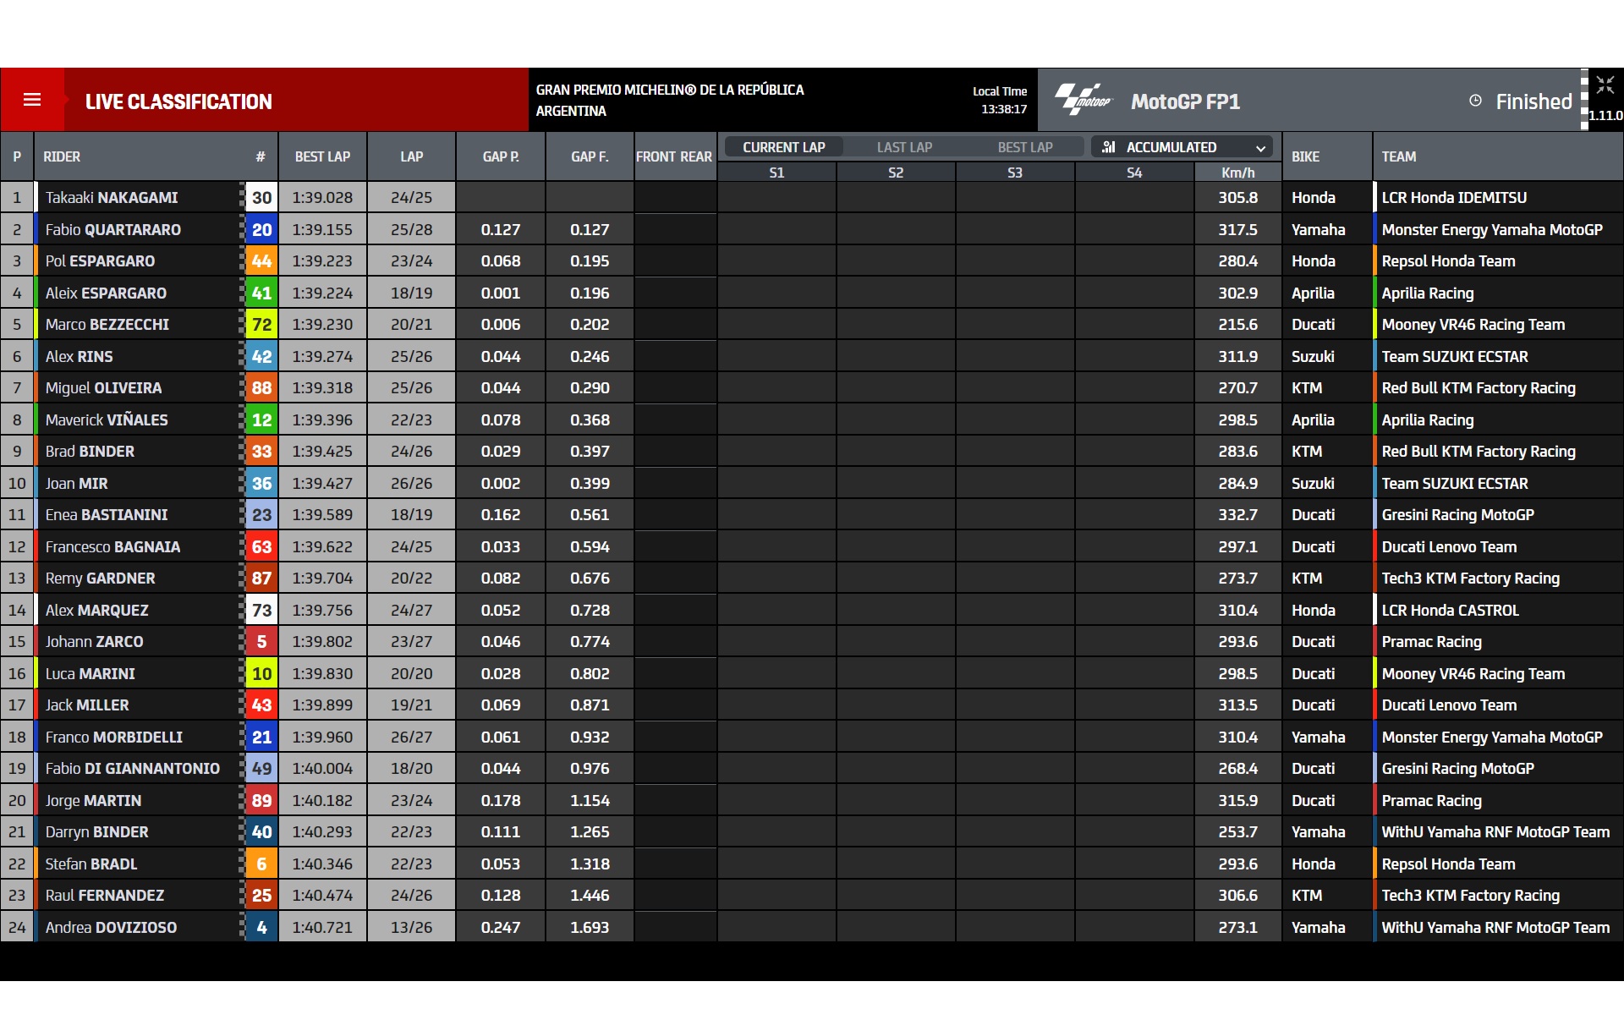Click the S4 sector column header
The width and height of the screenshot is (1624, 1020).
[1134, 173]
